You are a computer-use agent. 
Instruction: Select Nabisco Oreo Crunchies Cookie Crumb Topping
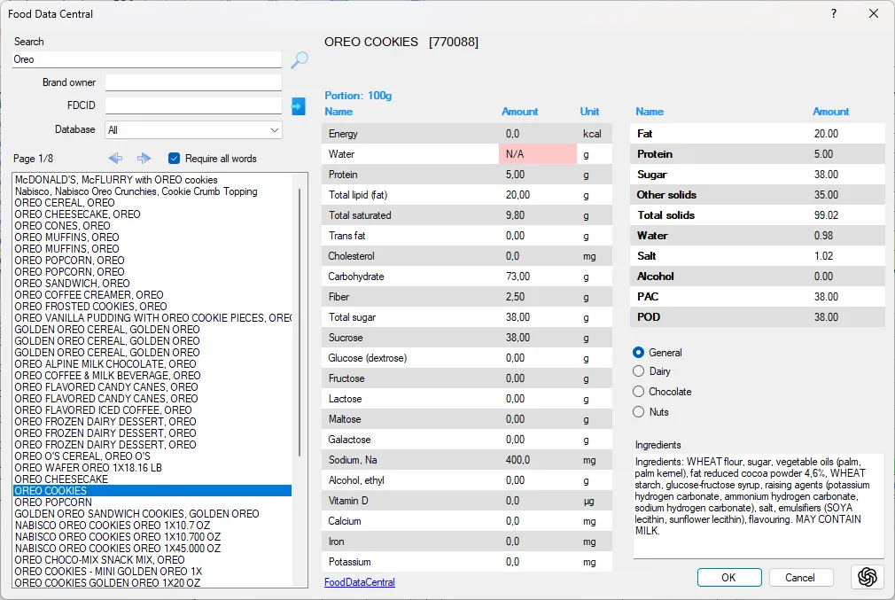(x=136, y=191)
